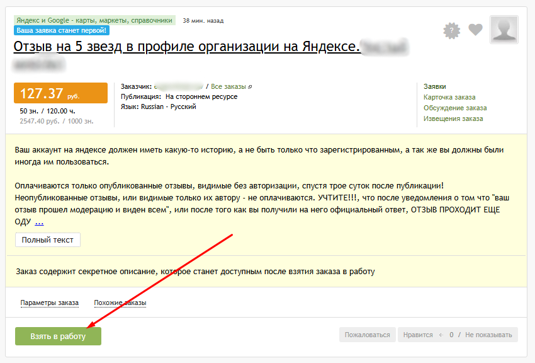Open the user profile avatar

[504, 30]
